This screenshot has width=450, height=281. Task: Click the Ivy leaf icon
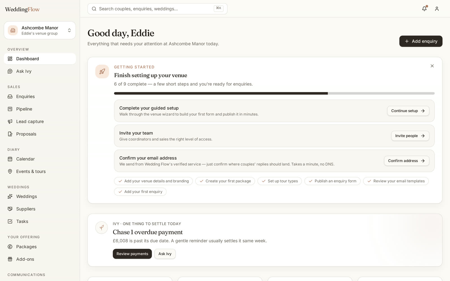point(102,228)
